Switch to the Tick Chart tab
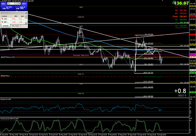The height and width of the screenshot is (136, 196). coord(15,26)
